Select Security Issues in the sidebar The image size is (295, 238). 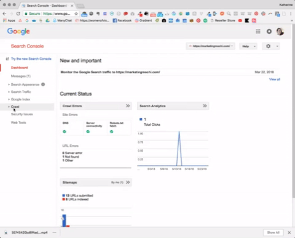22,114
